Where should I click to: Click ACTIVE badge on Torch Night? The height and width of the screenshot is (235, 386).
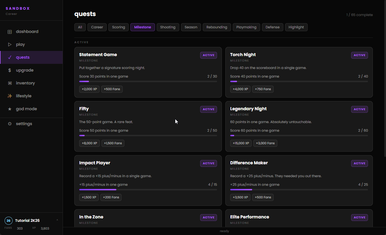(359, 55)
